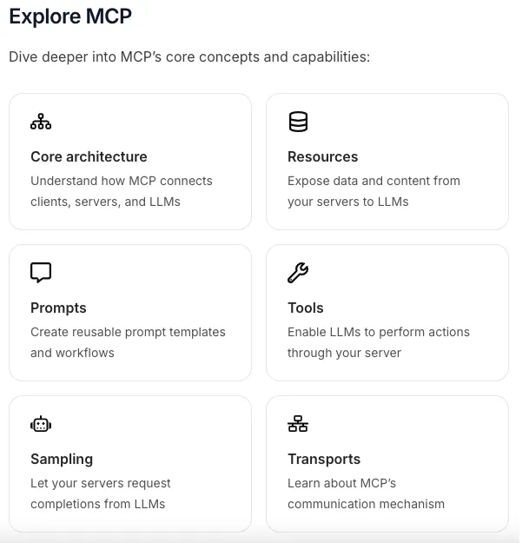The width and height of the screenshot is (529, 543).
Task: Click 'Learn about MCP's communication mechanism' text
Action: tap(366, 493)
